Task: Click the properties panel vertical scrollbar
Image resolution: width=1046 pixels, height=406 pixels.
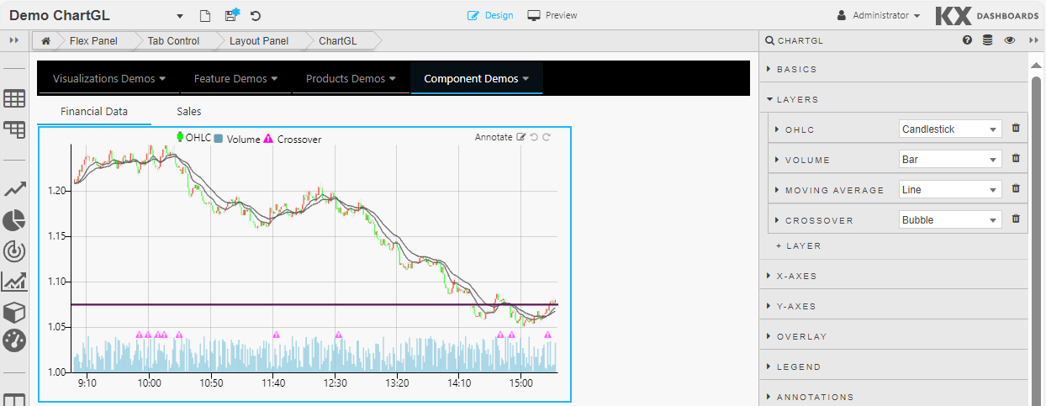Action: coord(1035,210)
